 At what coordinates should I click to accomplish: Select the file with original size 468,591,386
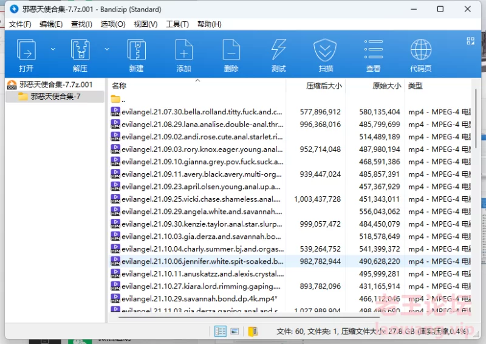[290, 162]
